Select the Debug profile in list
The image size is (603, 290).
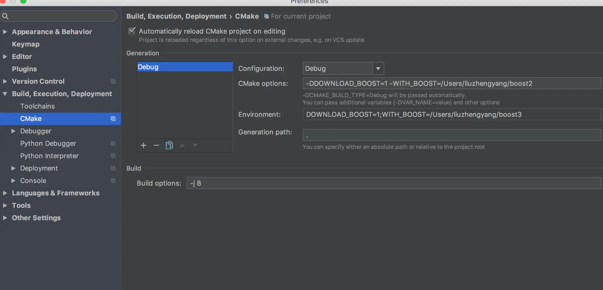[184, 67]
